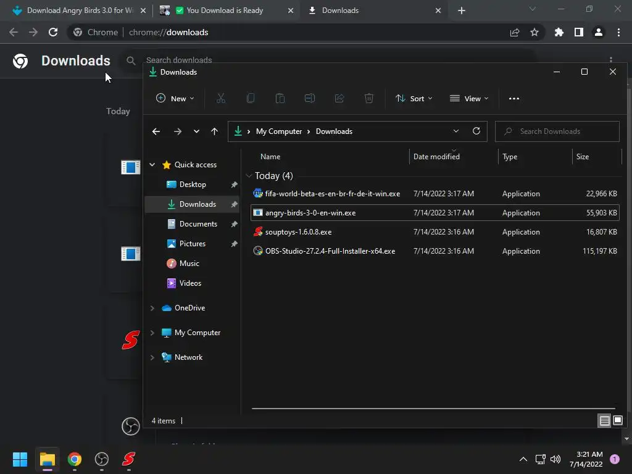
Task: Open the Sort options dropdown
Action: (x=414, y=98)
